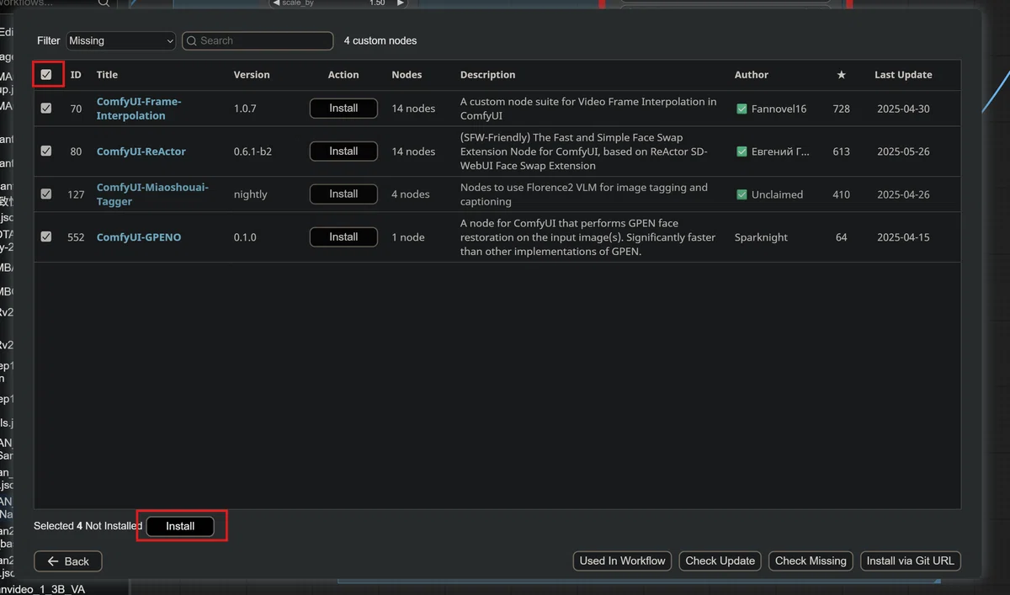Image resolution: width=1010 pixels, height=595 pixels.
Task: Click the verified badge next to Fannovel16
Action: click(742, 109)
